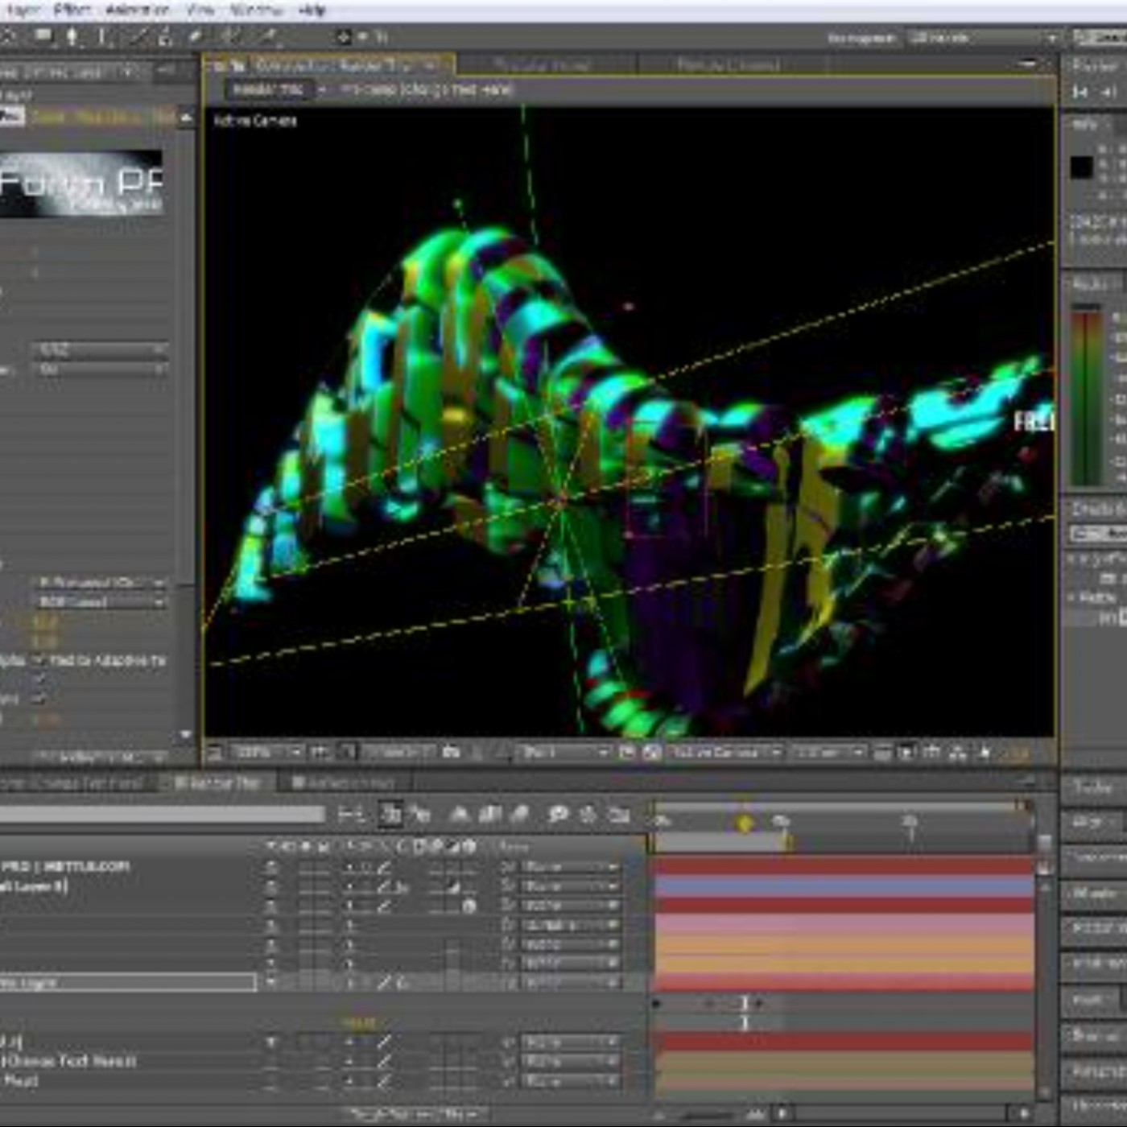This screenshot has width=1127, height=1127.
Task: Click the black color swatch in Info panel
Action: 1082,167
